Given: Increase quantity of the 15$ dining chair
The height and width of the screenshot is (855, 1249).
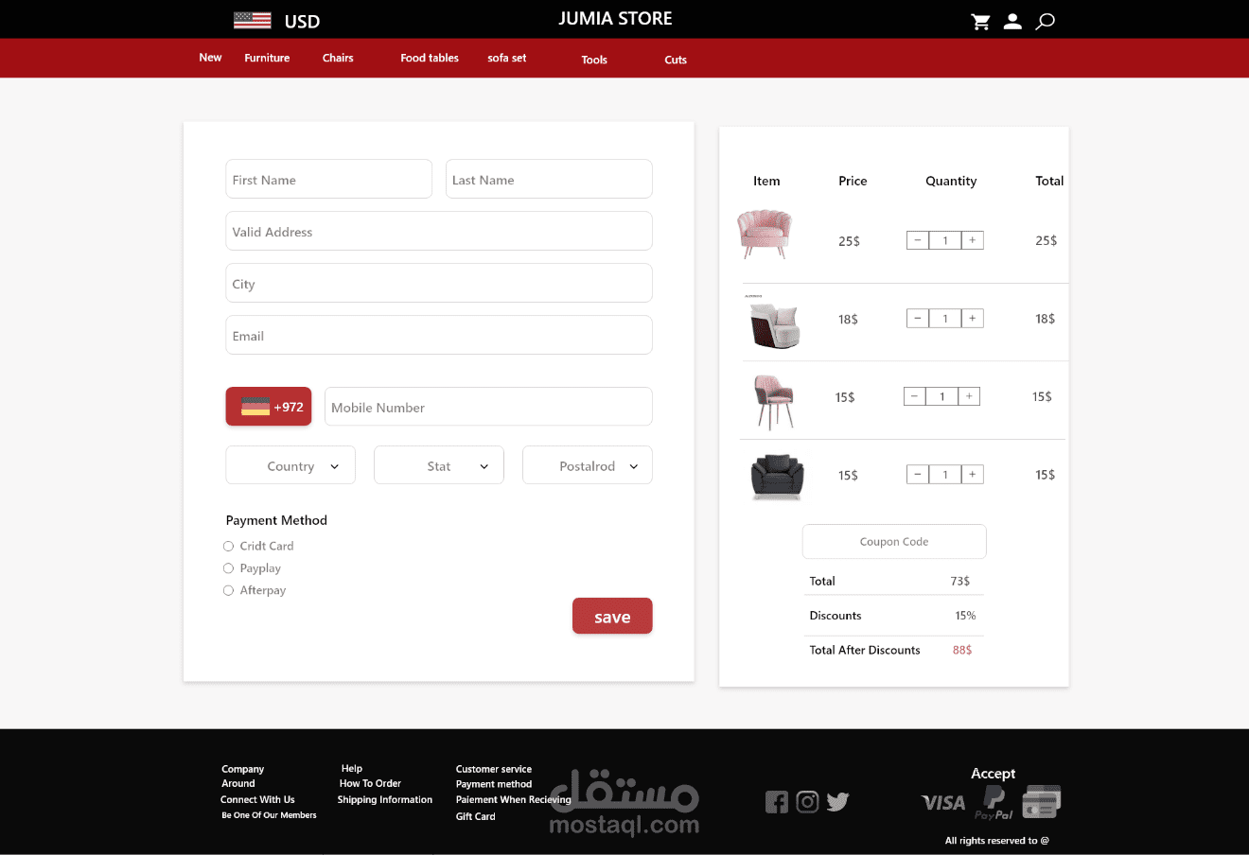Looking at the screenshot, I should coord(969,396).
